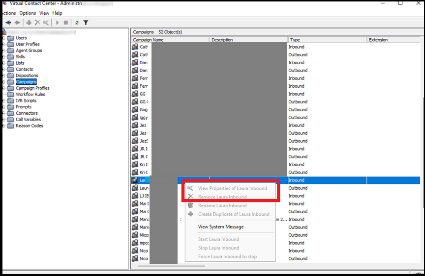Click the Stop (square) toolbar icon

[65, 23]
